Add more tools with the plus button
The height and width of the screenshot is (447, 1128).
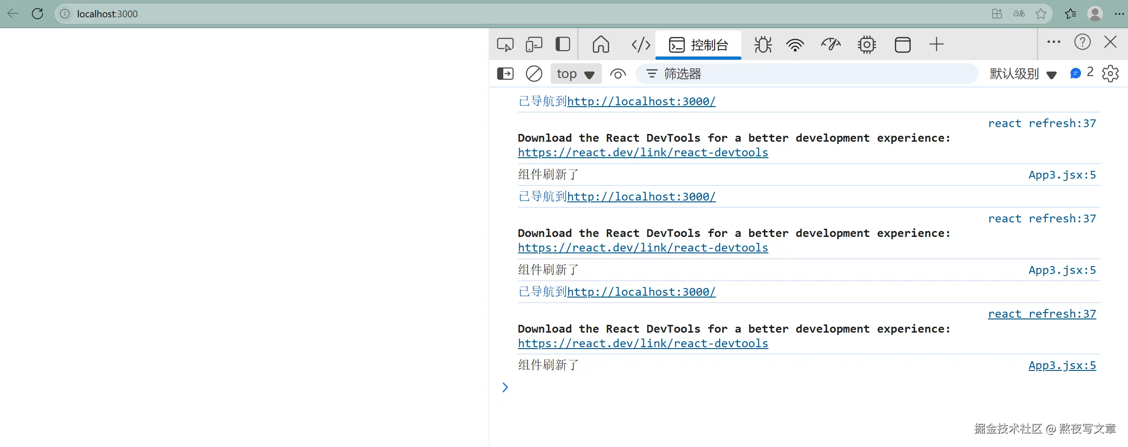pos(936,44)
